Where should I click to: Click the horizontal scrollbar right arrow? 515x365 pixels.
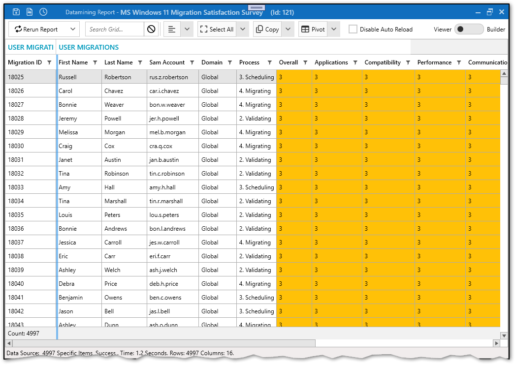496,343
